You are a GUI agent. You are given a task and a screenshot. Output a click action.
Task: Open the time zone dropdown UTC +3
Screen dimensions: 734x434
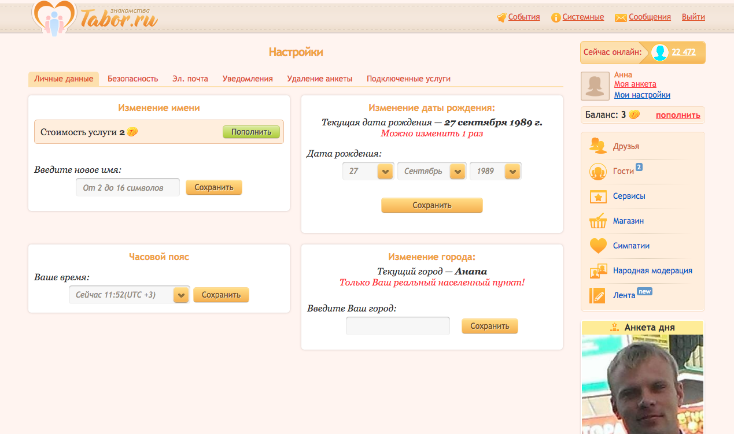tap(129, 295)
